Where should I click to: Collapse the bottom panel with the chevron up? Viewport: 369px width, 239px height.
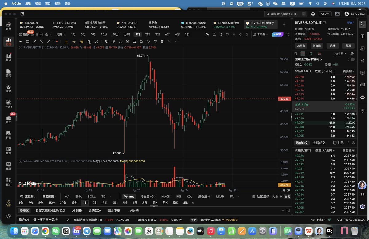coord(283,211)
